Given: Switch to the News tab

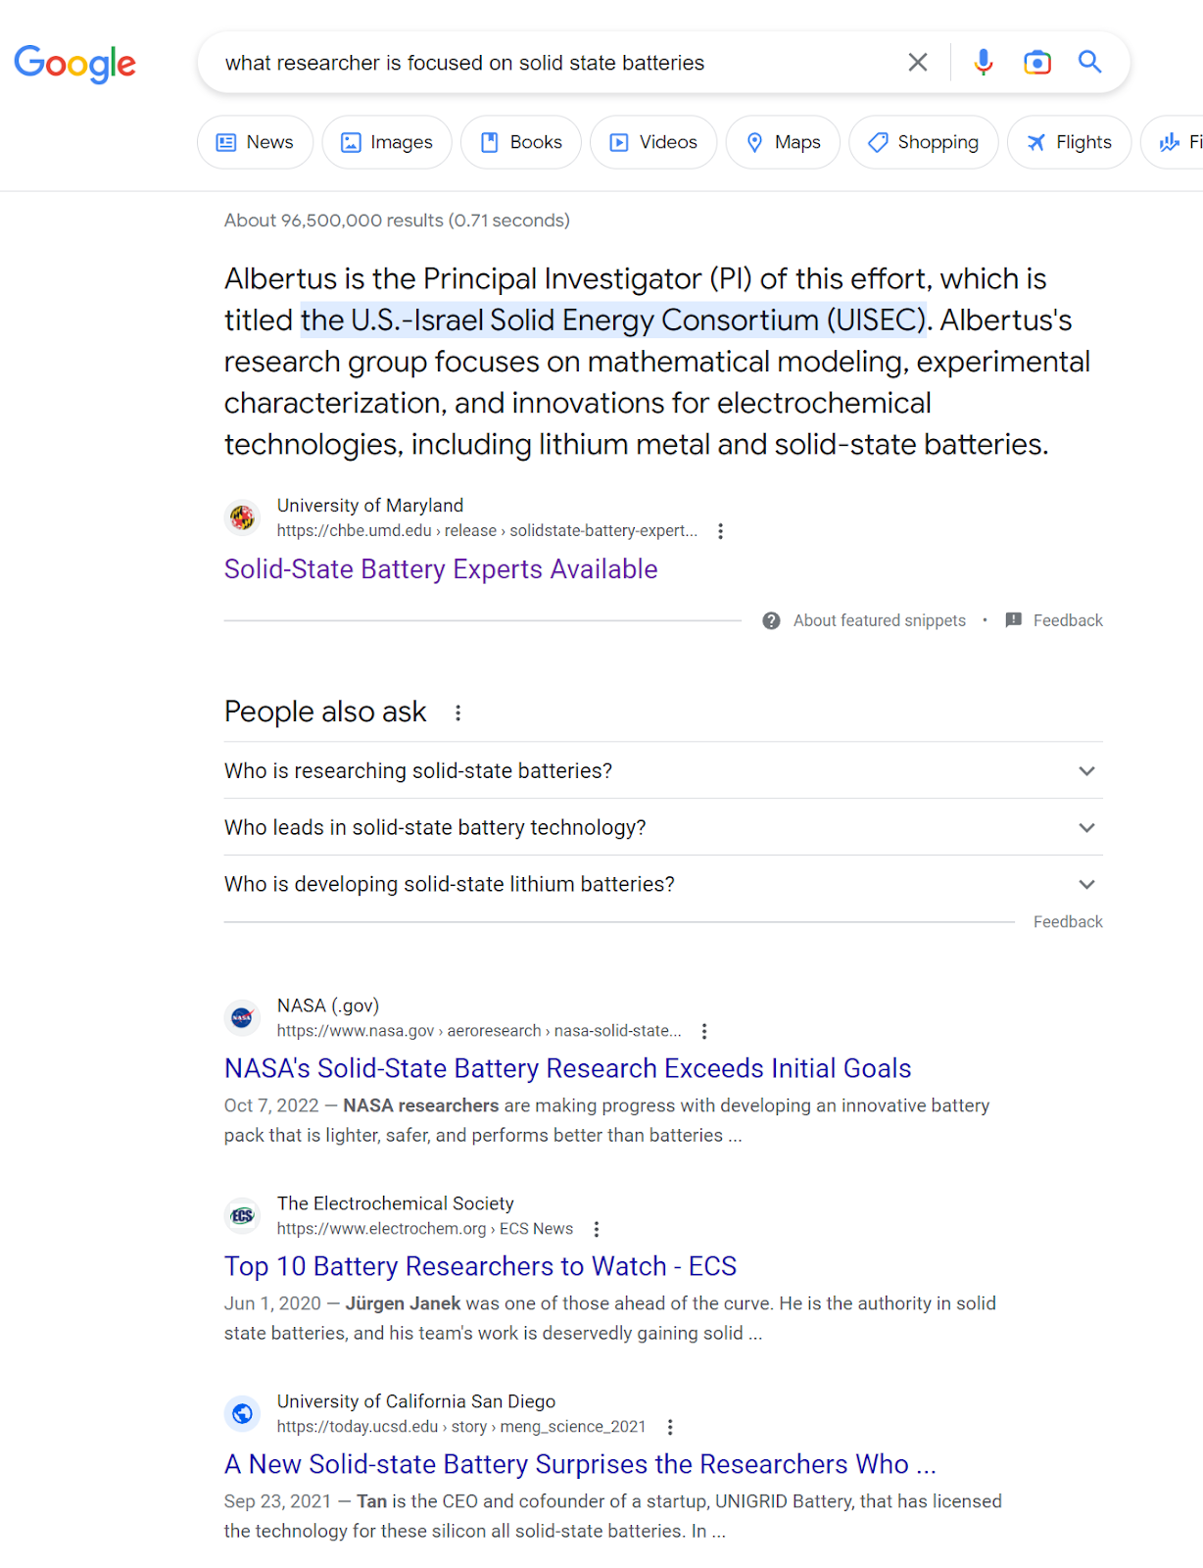Looking at the screenshot, I should (255, 142).
